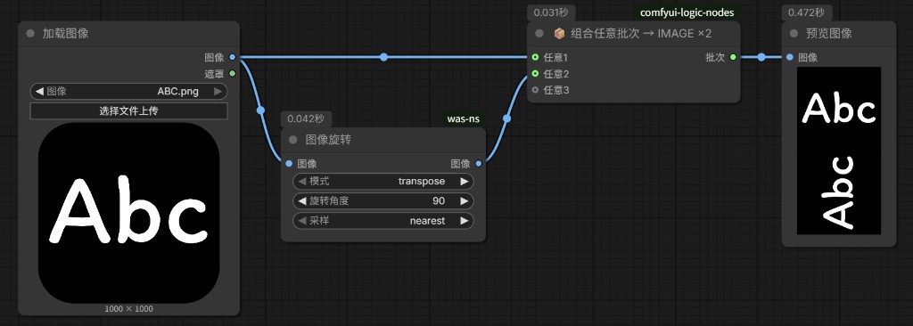
Task: Click the 批次 output slot
Action: click(733, 57)
